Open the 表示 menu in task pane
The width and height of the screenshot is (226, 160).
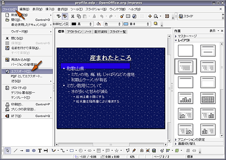pos(213,31)
